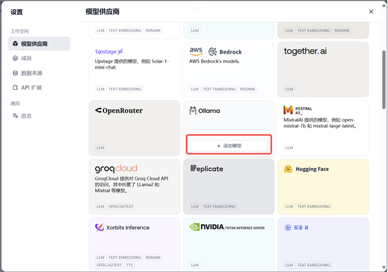Click the RERANK tag on the Bedrock card
388x272 pixels.
tap(248, 89)
